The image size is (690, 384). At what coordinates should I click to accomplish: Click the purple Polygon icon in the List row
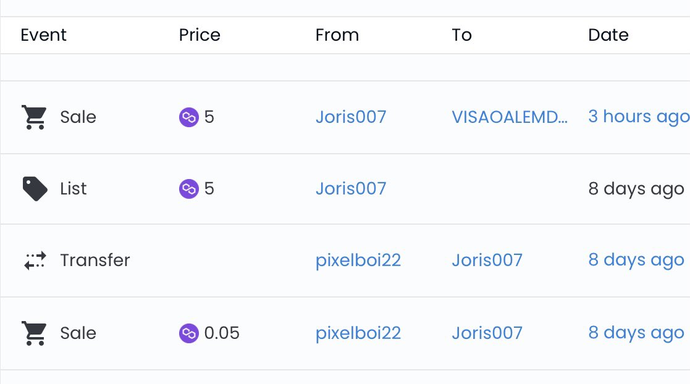(189, 189)
